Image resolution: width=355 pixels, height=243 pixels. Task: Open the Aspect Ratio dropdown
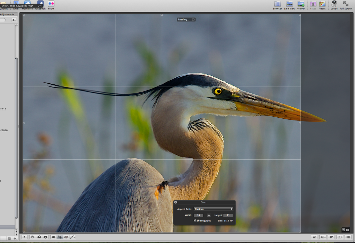213,209
